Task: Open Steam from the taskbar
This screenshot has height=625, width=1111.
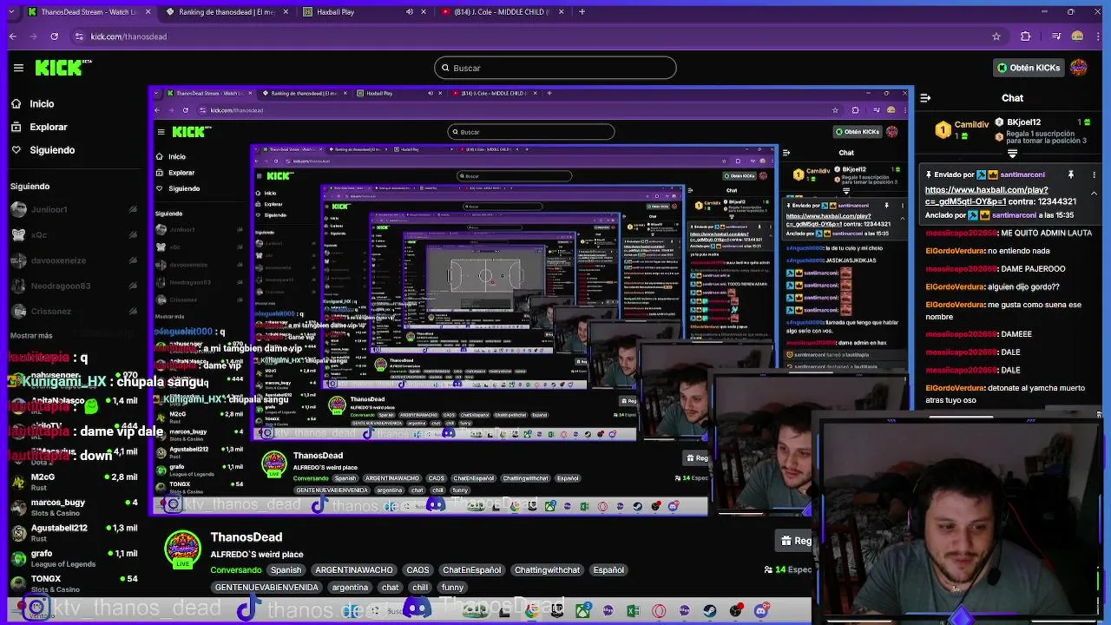Action: pos(710,611)
